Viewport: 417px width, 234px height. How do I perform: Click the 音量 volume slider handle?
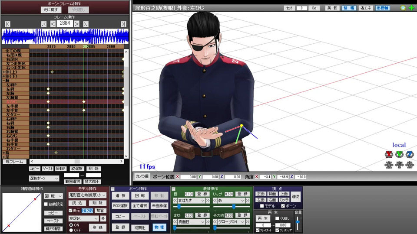tap(298, 222)
